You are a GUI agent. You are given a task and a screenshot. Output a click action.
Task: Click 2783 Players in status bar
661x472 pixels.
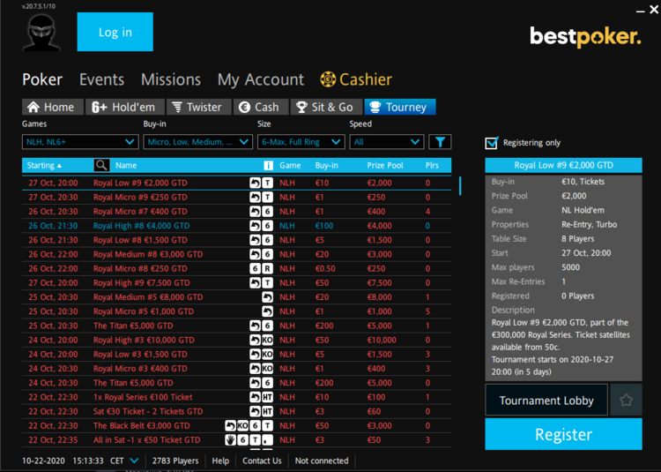(175, 461)
